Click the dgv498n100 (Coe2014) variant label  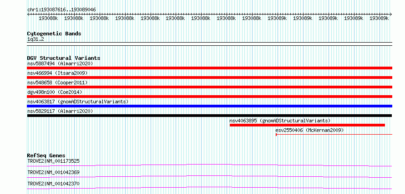[55, 92]
